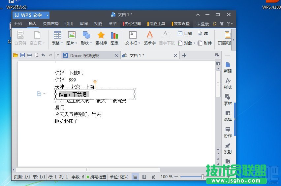Click 单位: 毫米 in the status bar
The image size is (281, 186).
pos(119,177)
